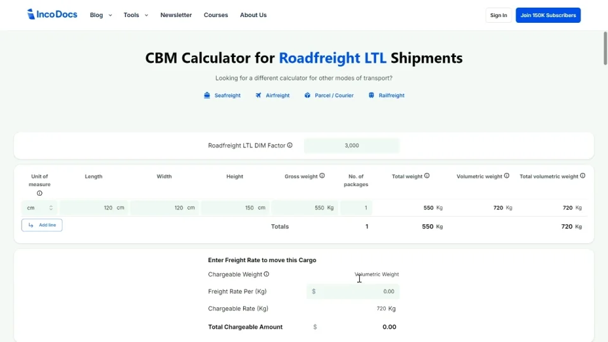Click info icon under Unit of measure
The height and width of the screenshot is (342, 608).
(x=39, y=193)
